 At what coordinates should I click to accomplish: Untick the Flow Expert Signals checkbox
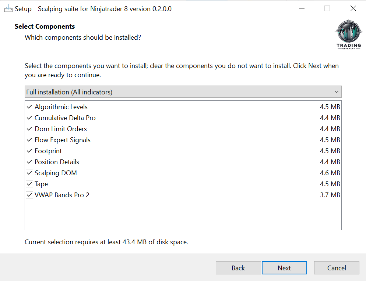[x=29, y=140]
